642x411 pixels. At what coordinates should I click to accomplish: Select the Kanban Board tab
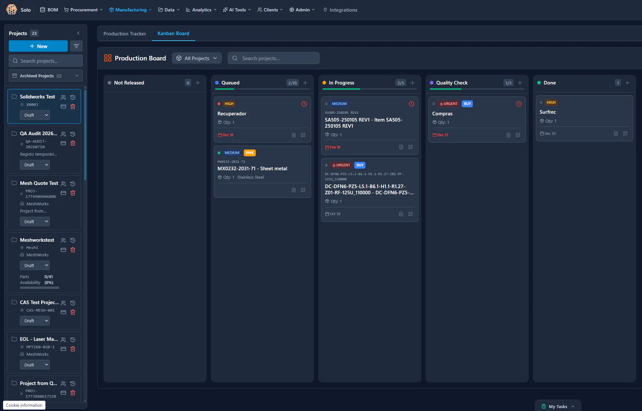[173, 33]
